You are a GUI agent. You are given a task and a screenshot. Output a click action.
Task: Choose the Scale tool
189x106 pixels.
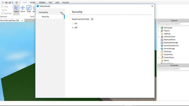pos(29,9)
